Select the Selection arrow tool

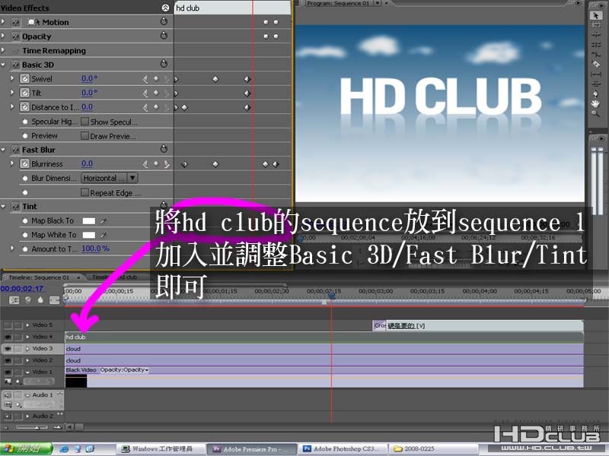click(x=595, y=15)
